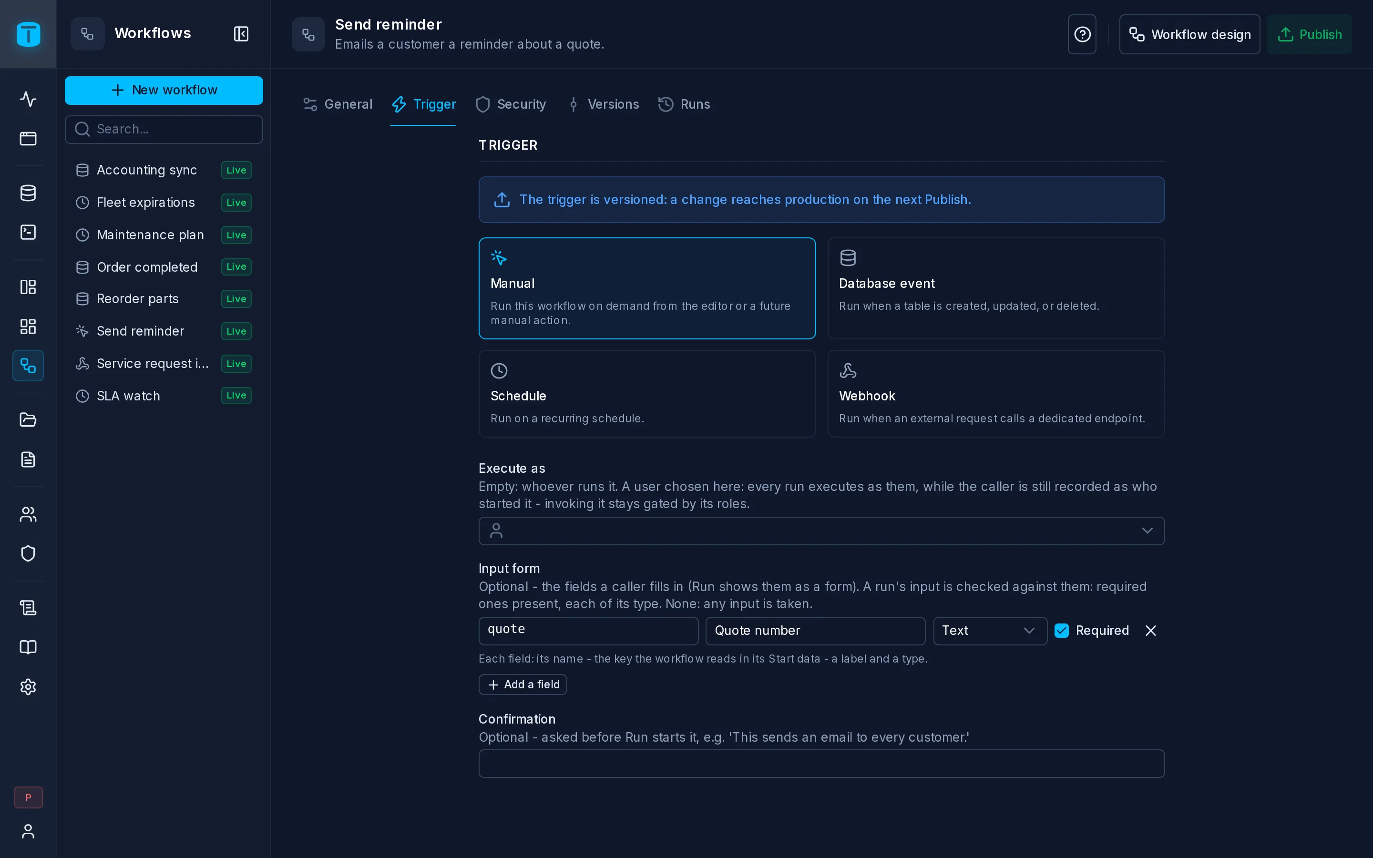
Task: Switch to the Security tab
Action: click(x=511, y=104)
